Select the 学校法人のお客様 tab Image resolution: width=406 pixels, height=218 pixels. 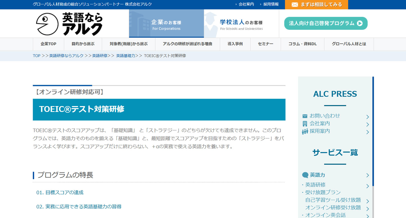[241, 24]
